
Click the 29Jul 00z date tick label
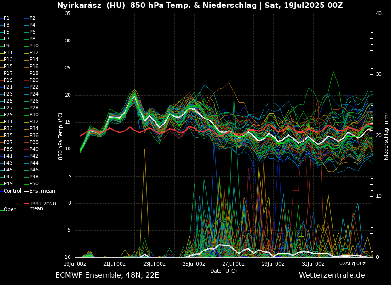(x=273, y=264)
